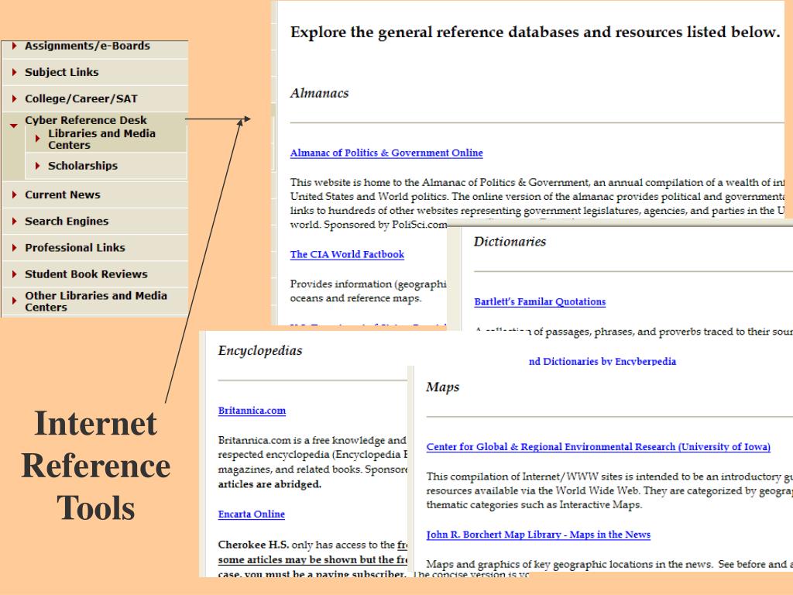
Task: Click the 'Explore the general reference databases' heading
Action: [535, 32]
